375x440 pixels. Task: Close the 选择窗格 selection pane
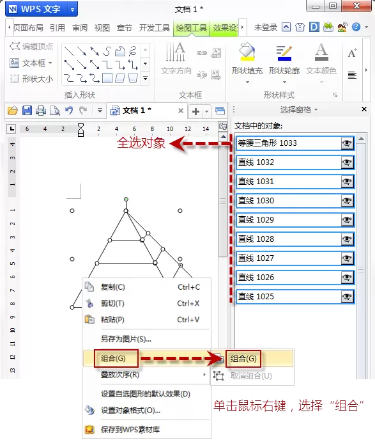coord(364,109)
